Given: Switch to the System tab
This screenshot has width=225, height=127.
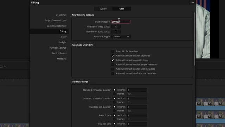Looking at the screenshot, I should (x=103, y=8).
